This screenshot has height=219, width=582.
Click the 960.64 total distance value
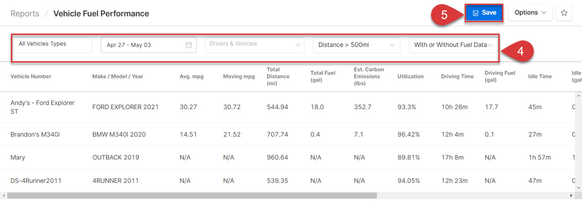(277, 157)
